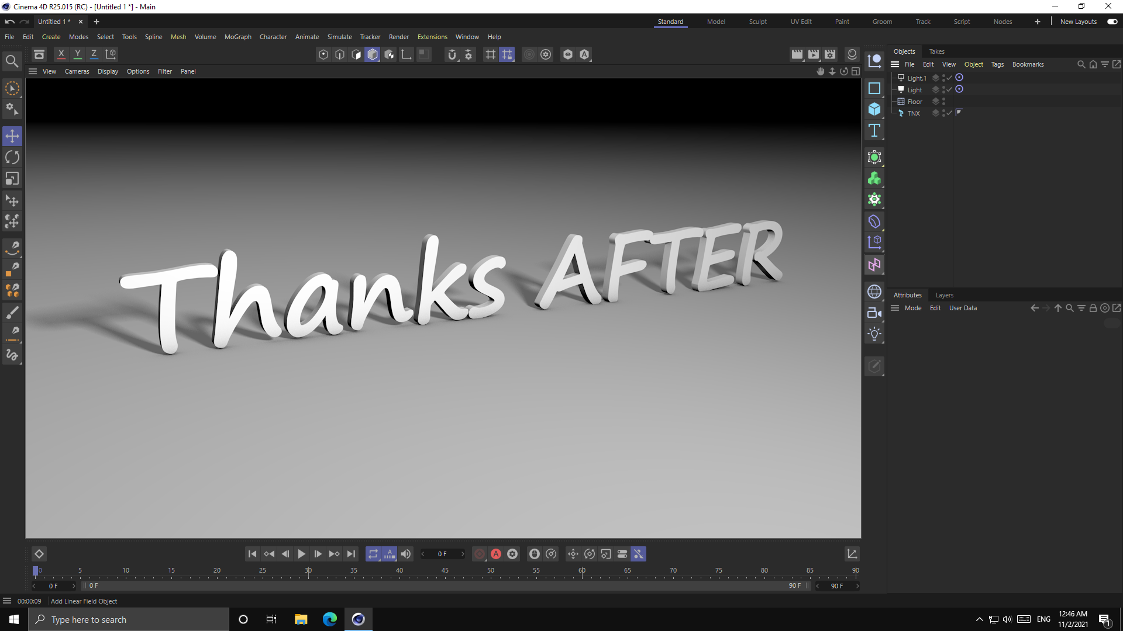
Task: Switch to the Takes tab in panel
Action: pyautogui.click(x=937, y=51)
